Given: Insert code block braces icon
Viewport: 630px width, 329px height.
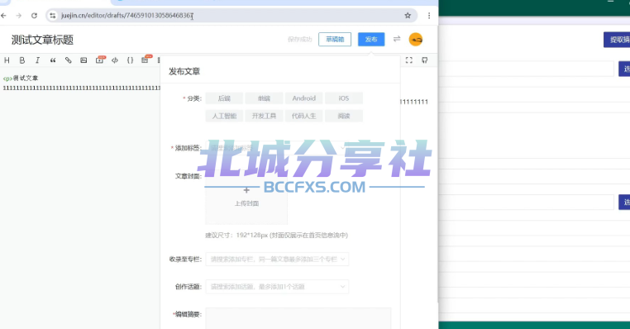Looking at the screenshot, I should coord(130,60).
